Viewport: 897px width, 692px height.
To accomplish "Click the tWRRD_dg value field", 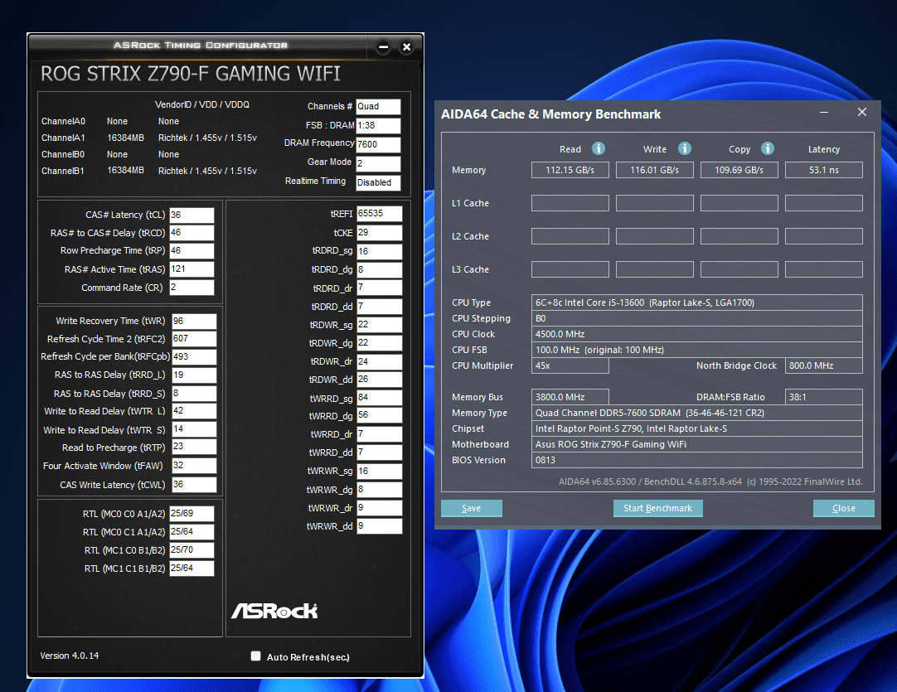I will [x=380, y=416].
